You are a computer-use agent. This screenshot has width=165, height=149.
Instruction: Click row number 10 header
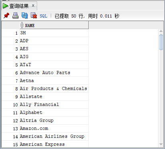11,105
